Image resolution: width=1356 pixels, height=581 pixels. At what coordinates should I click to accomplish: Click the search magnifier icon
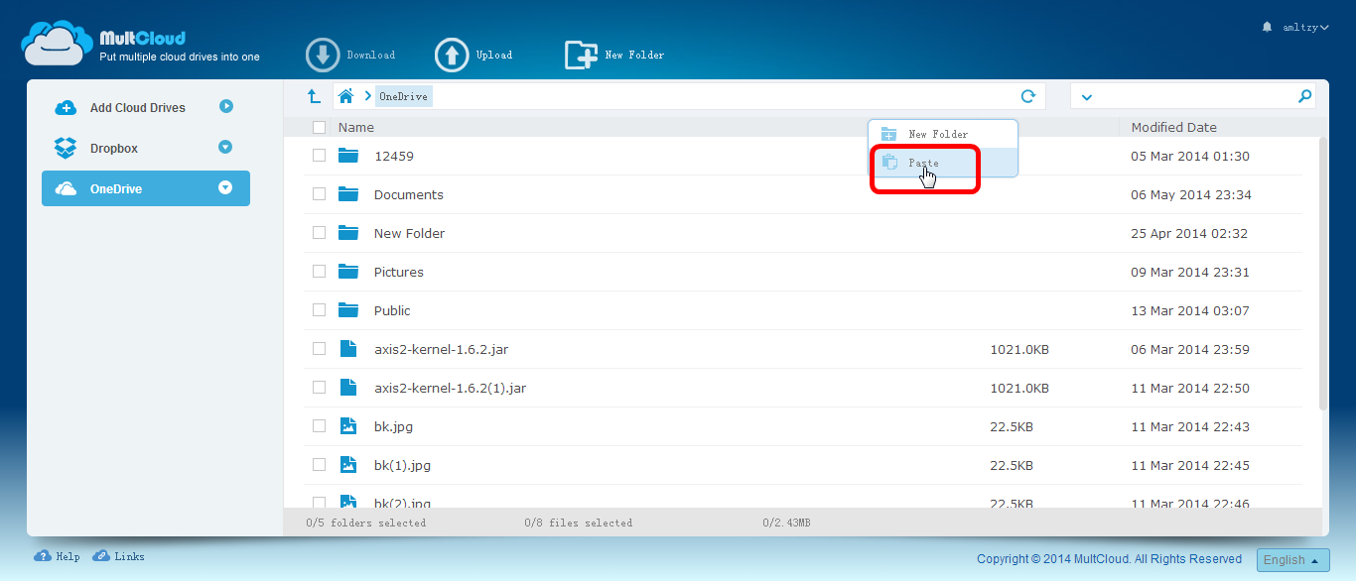click(x=1305, y=96)
